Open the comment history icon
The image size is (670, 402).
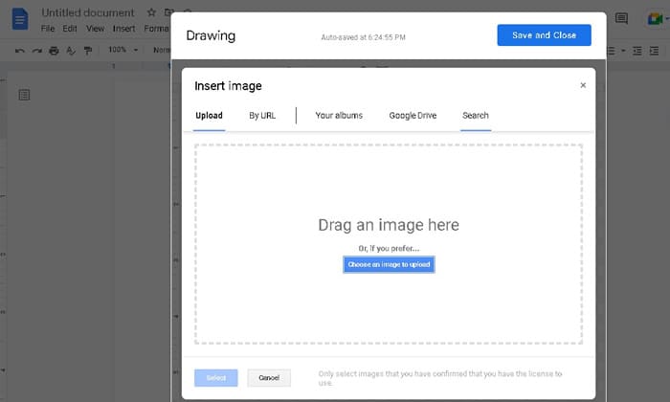(x=622, y=19)
